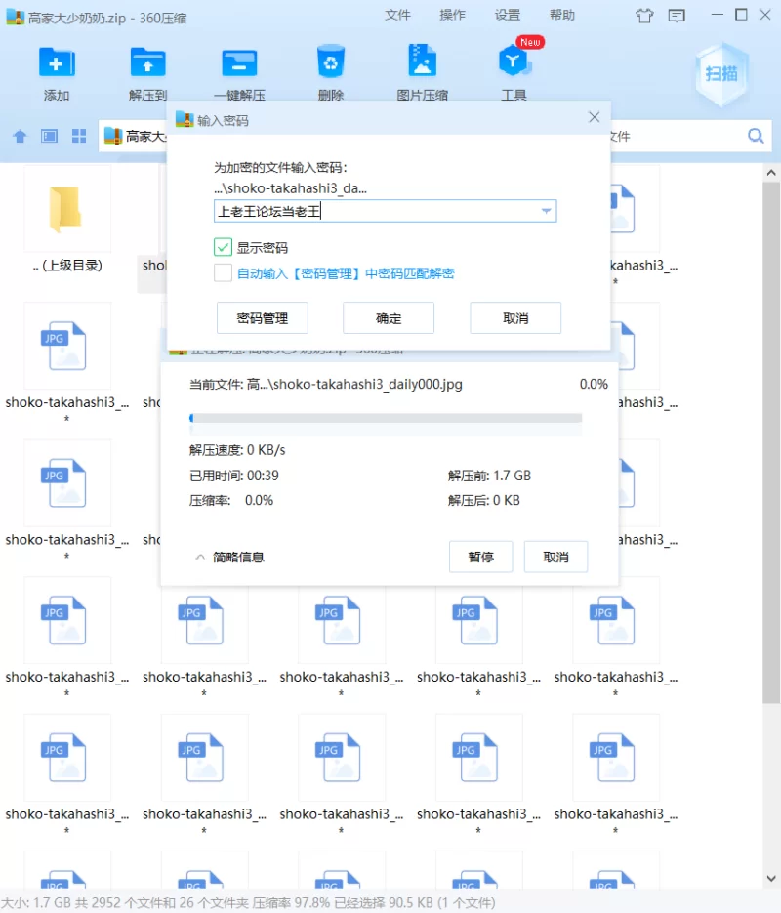Viewport: 781px width, 913px height.
Task: Enable auto-input password matching checkbox
Action: [223, 273]
